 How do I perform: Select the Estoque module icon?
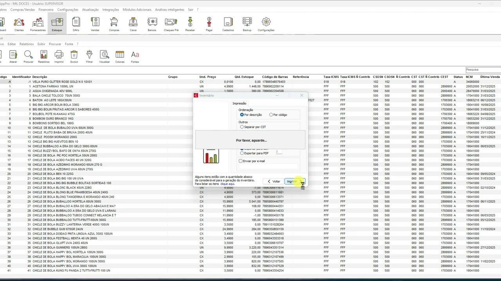(x=57, y=24)
